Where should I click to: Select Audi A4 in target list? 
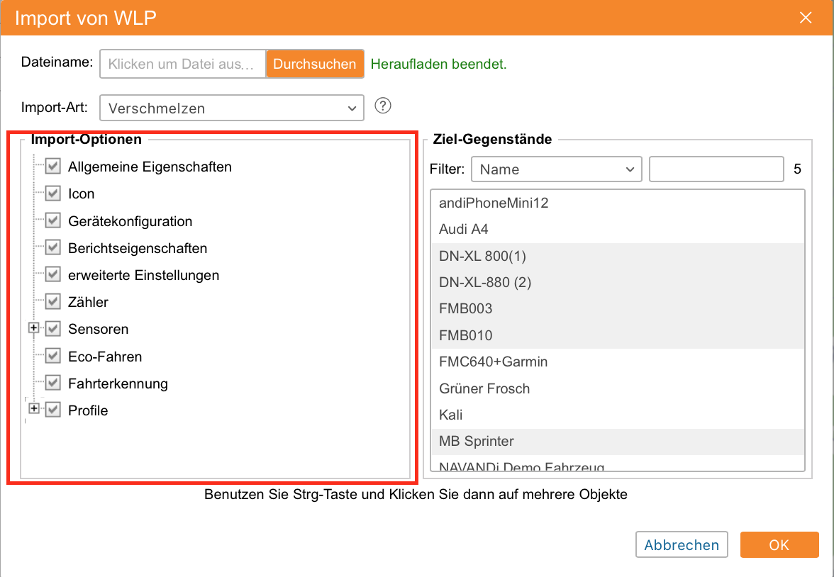(x=464, y=230)
